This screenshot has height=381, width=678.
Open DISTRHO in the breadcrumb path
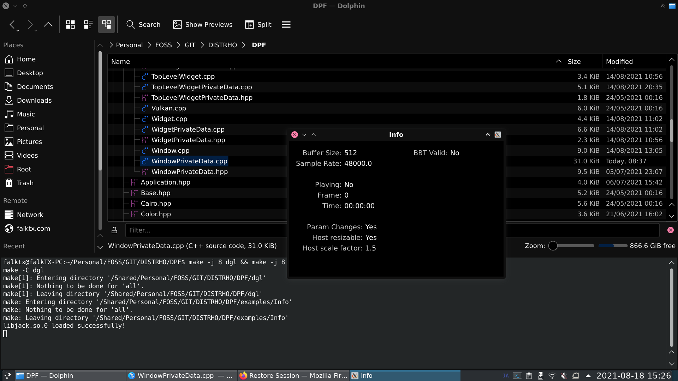click(222, 45)
